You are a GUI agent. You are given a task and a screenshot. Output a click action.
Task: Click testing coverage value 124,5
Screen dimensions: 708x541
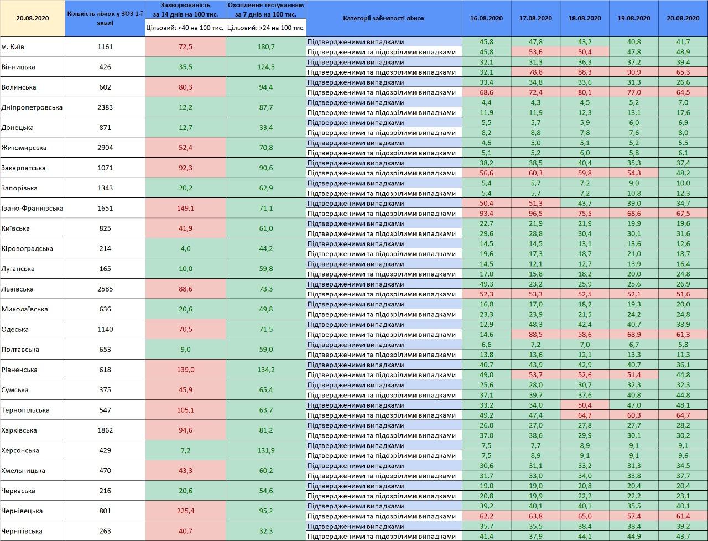266,67
